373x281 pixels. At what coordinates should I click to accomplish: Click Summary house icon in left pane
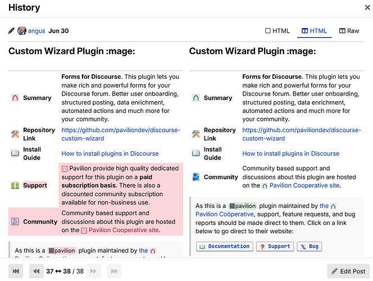tap(15, 98)
